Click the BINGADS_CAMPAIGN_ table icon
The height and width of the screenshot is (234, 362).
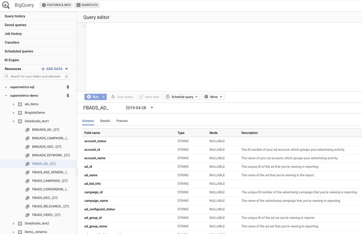point(27,138)
